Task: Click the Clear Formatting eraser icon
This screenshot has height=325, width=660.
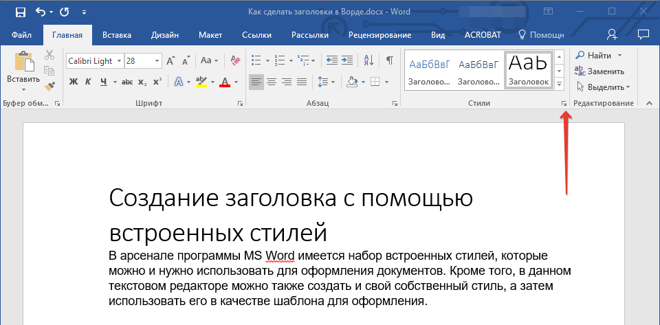Action: pos(236,60)
